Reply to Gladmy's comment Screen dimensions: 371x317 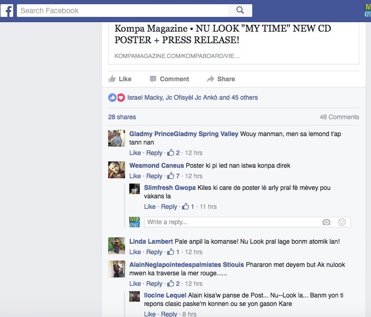point(154,153)
